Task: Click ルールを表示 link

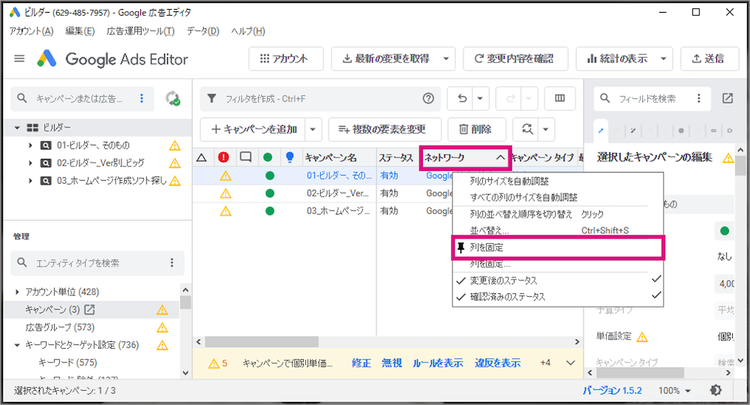Action: coord(438,363)
